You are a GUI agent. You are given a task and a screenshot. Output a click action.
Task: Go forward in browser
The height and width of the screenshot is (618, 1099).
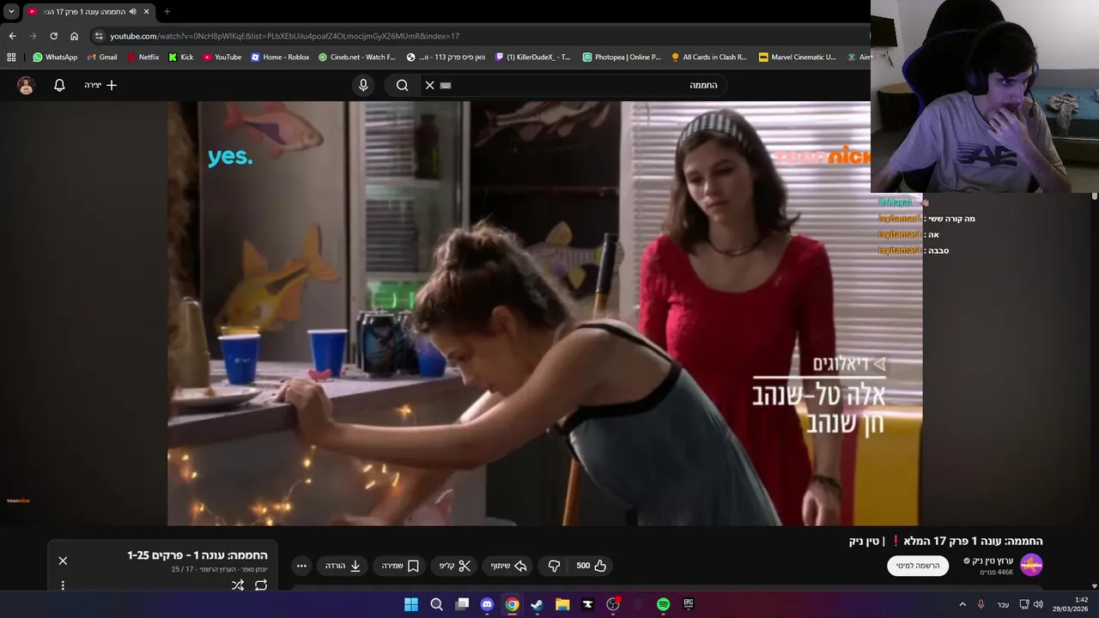click(33, 36)
